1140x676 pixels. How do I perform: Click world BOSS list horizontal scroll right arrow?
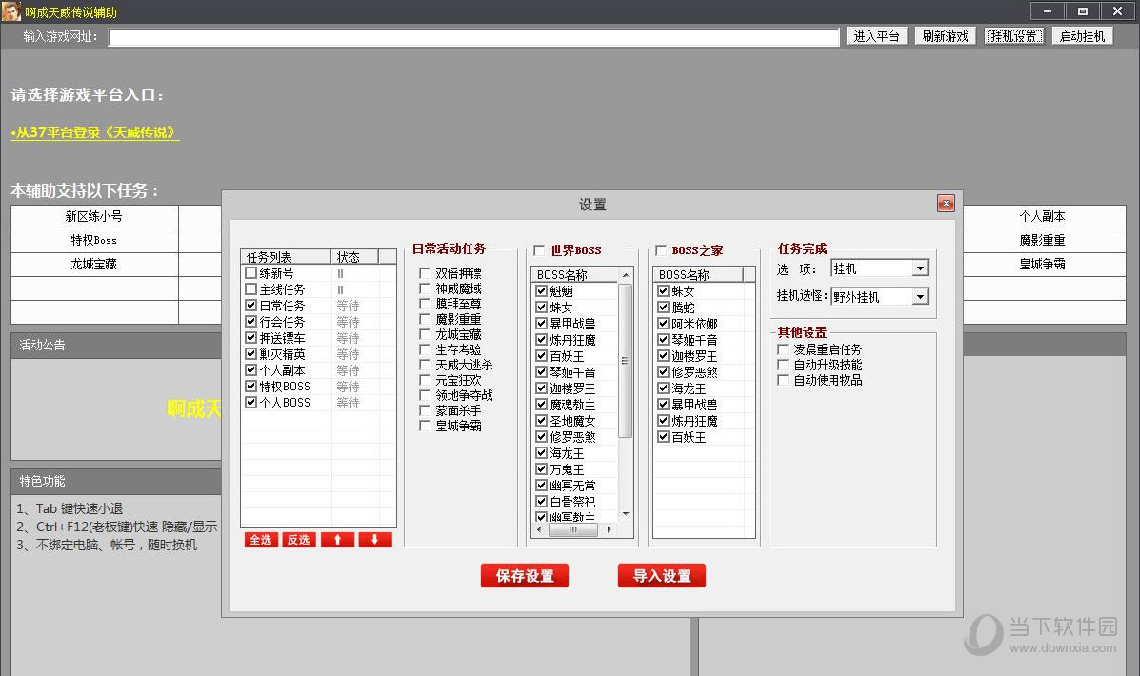(610, 530)
